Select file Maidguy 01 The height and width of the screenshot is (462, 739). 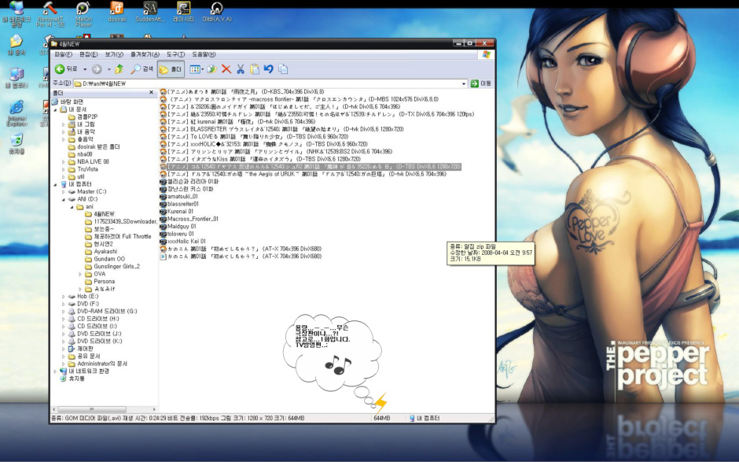click(182, 227)
